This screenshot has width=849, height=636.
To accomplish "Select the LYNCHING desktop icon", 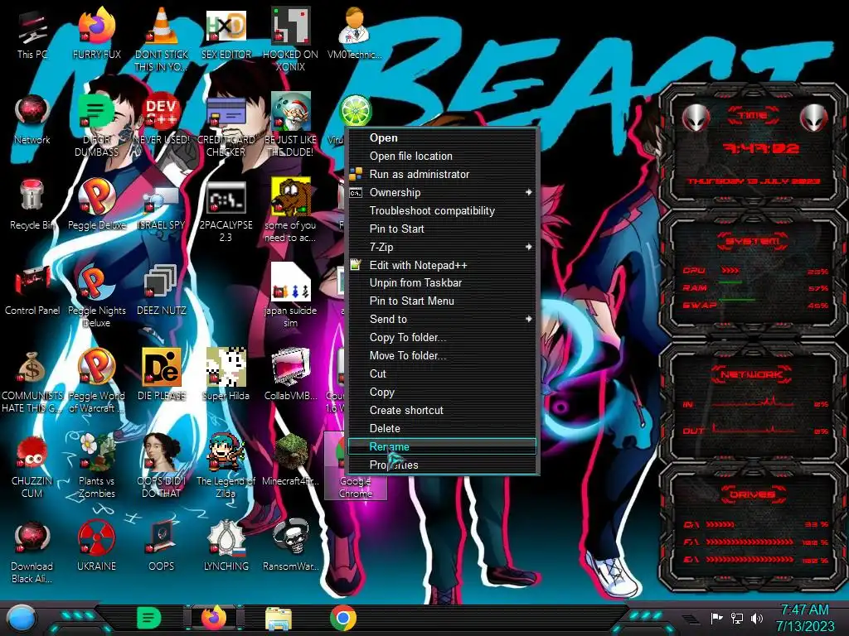I will tap(226, 546).
